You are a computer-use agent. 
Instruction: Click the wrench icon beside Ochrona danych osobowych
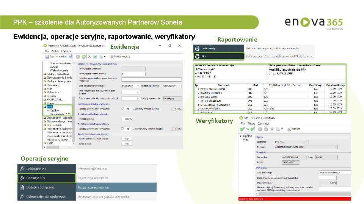point(22,196)
